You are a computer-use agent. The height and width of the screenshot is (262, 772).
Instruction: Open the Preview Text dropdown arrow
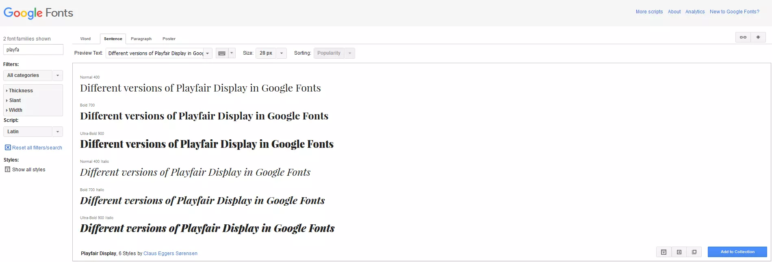pos(208,53)
